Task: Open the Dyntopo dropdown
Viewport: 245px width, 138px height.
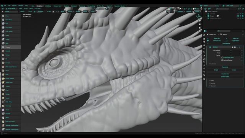Action: [x=181, y=11]
